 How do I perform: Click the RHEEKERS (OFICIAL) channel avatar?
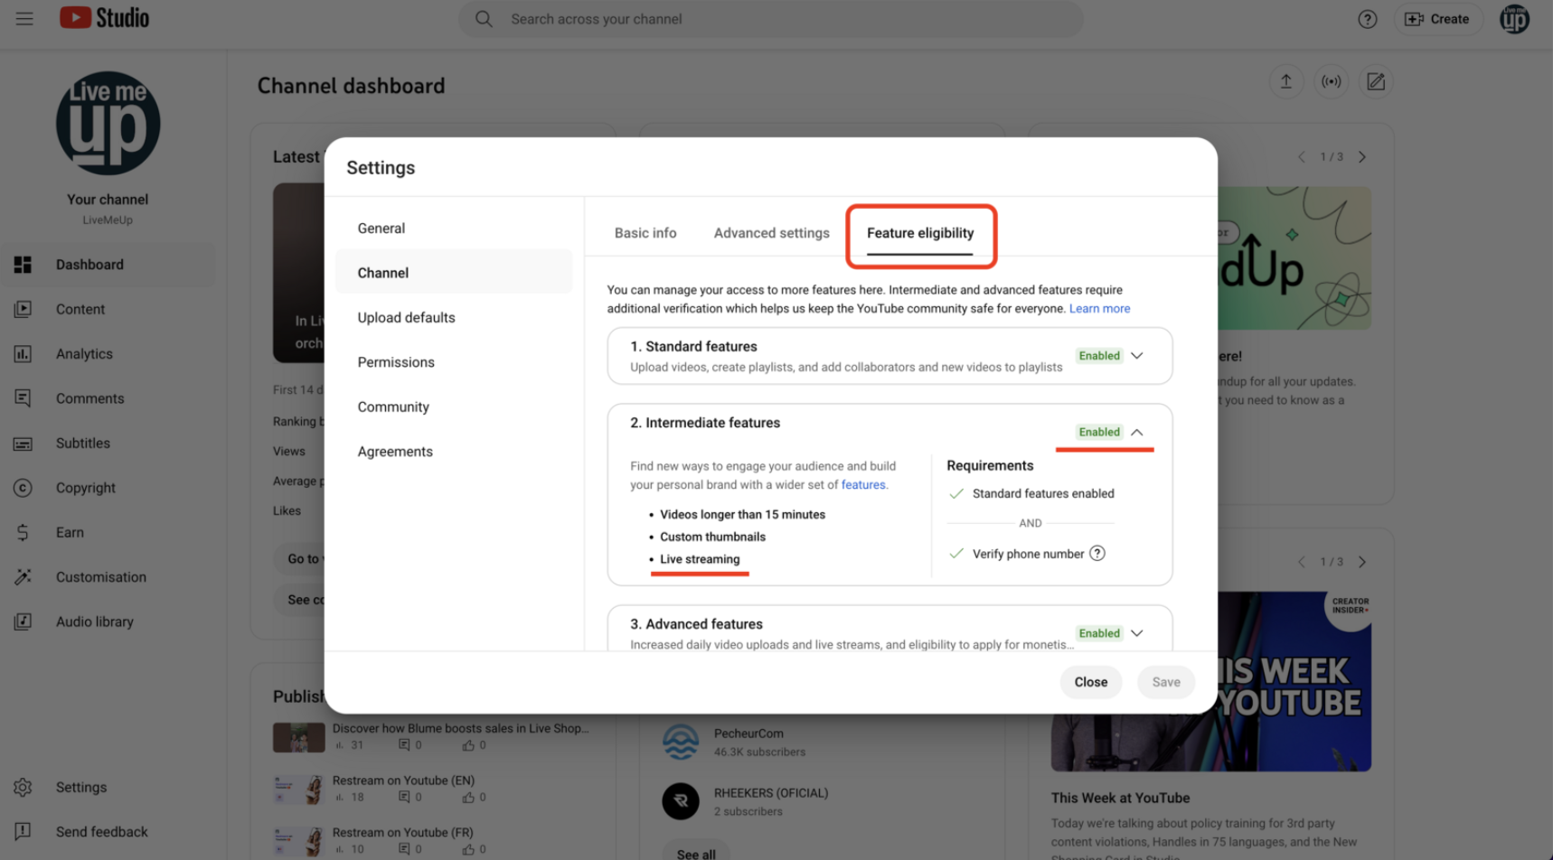point(681,801)
